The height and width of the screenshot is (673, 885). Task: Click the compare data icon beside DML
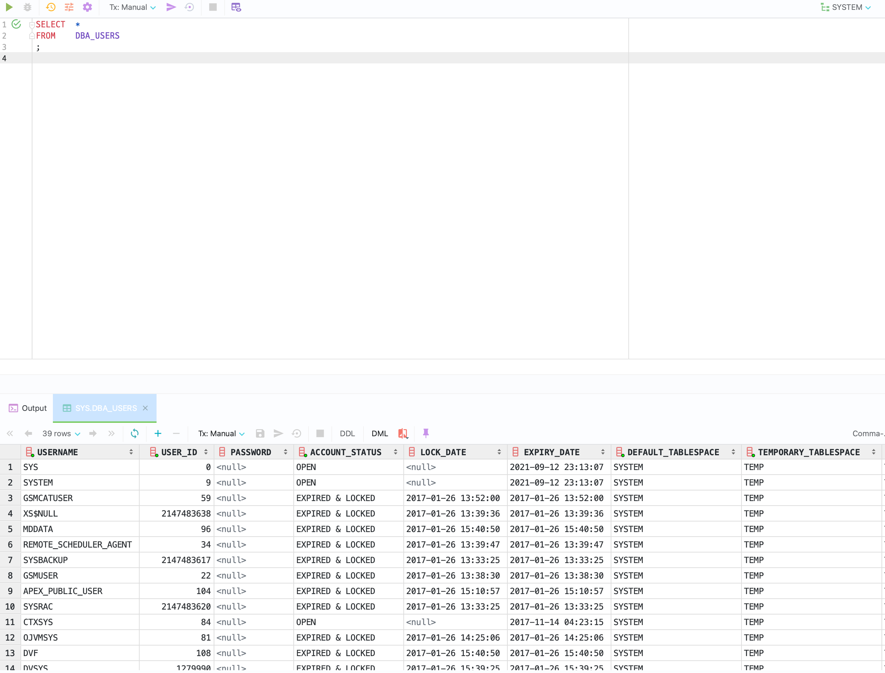pos(403,433)
